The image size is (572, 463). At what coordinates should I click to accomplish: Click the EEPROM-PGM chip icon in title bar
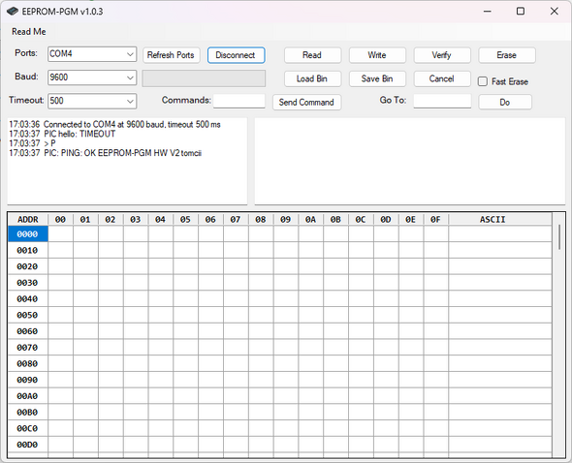(x=13, y=12)
